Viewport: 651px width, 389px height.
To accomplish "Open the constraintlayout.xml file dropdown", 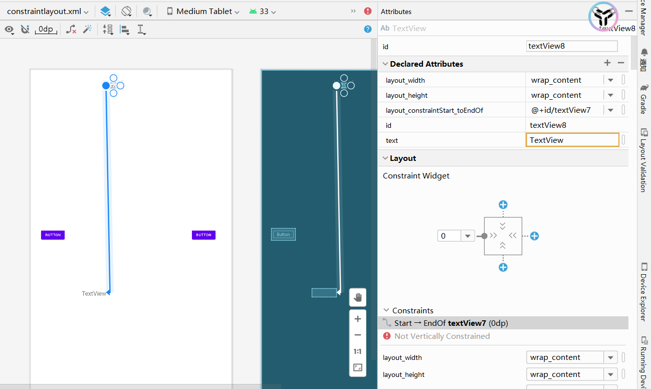I will pos(48,11).
